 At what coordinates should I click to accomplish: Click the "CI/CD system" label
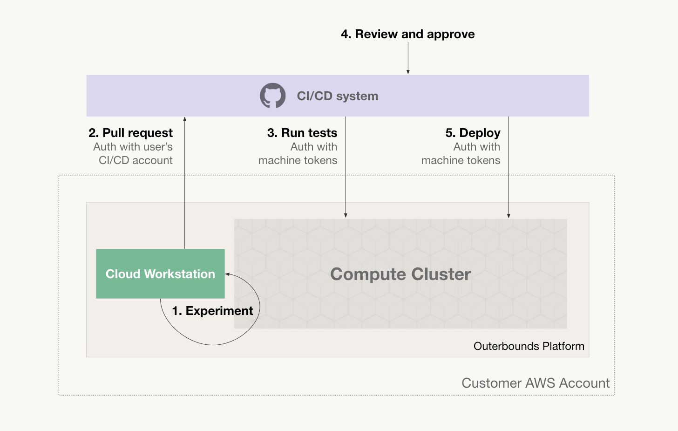pyautogui.click(x=338, y=96)
